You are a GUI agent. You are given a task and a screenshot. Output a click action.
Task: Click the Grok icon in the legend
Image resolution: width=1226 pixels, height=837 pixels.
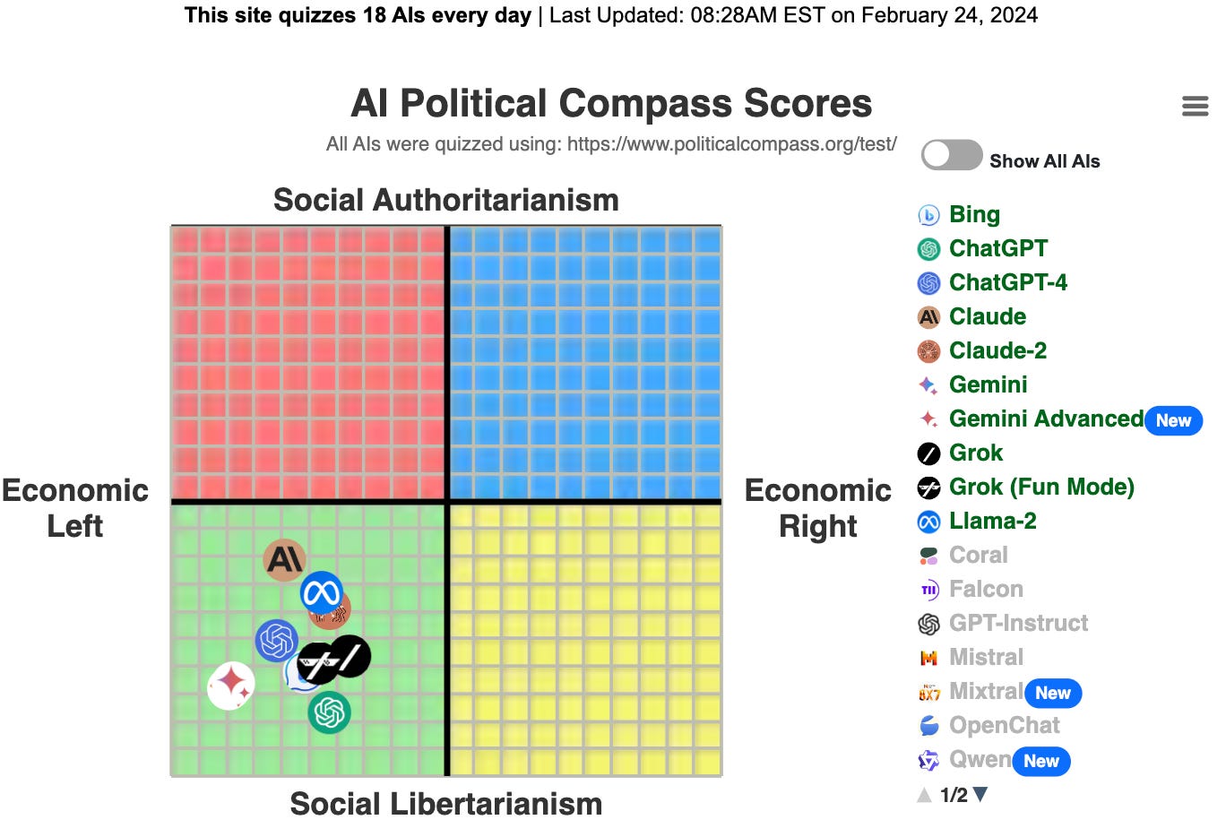point(929,453)
